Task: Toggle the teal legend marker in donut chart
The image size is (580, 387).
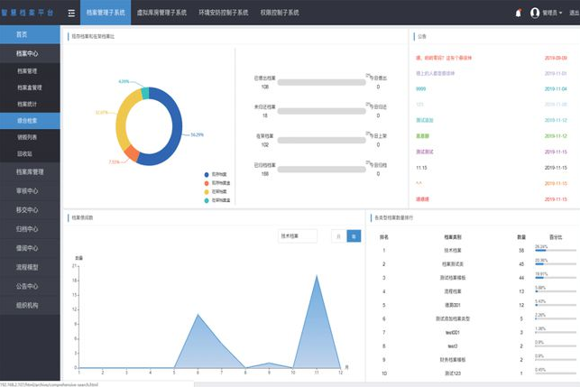Action: coord(207,200)
